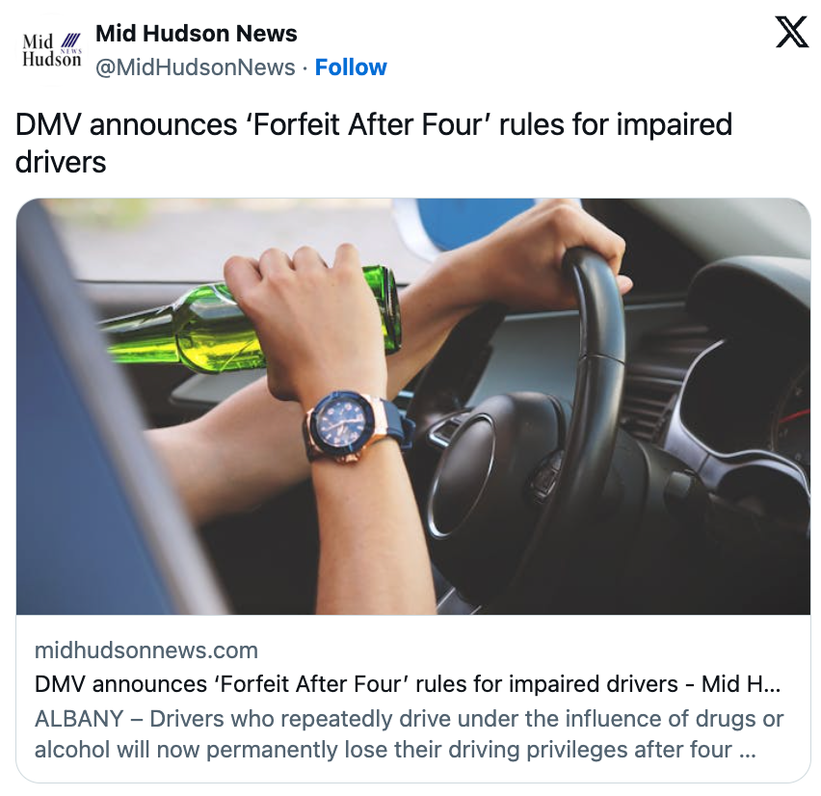Select the word 'drivers' in tweet text
The image size is (821, 796).
click(x=61, y=162)
